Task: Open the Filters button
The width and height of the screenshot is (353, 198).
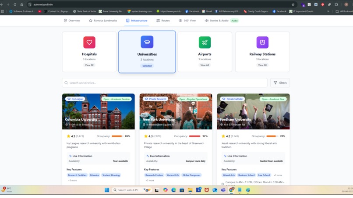Action: point(280,83)
